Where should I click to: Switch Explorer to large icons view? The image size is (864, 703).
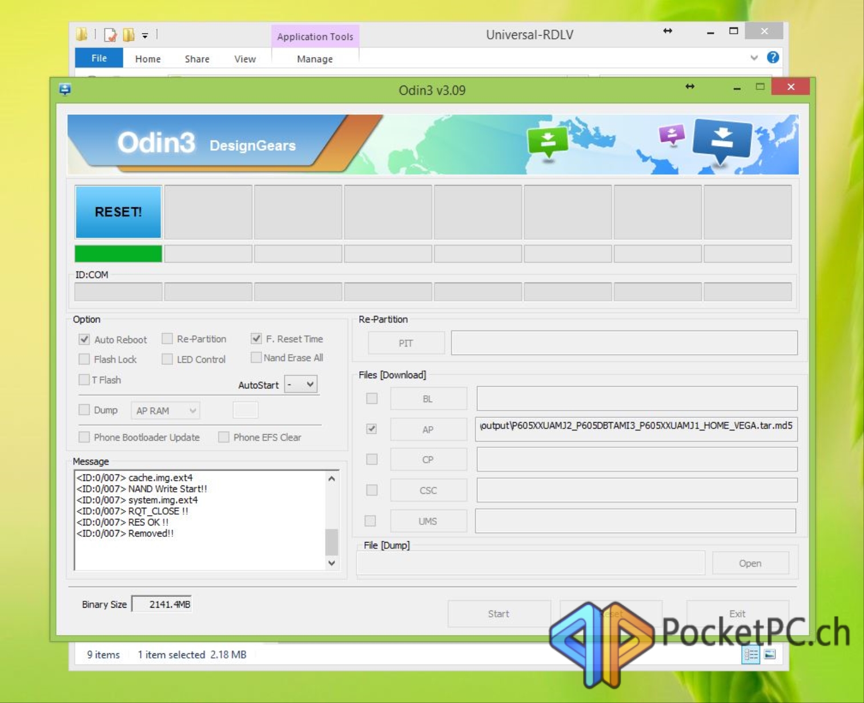[x=770, y=654]
